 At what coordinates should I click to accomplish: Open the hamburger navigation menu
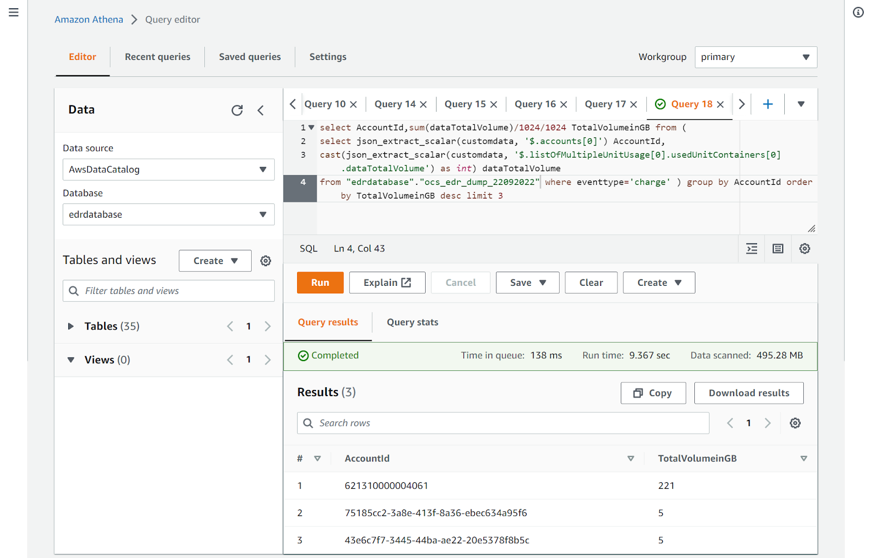(14, 12)
